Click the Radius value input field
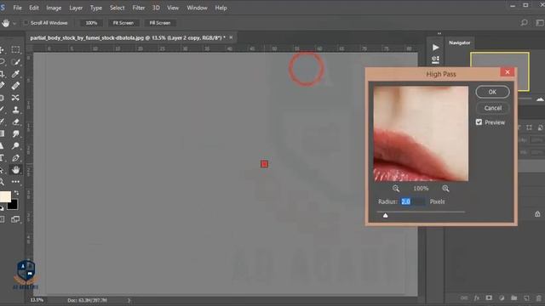The height and width of the screenshot is (306, 545). tap(412, 201)
